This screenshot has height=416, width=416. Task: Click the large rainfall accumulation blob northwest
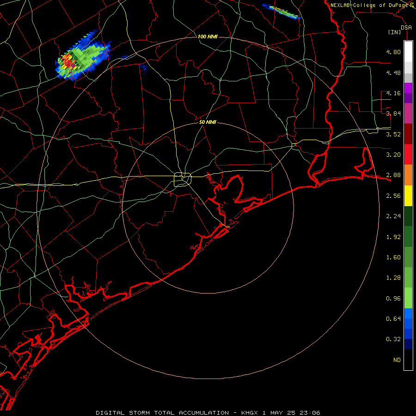[x=83, y=56]
